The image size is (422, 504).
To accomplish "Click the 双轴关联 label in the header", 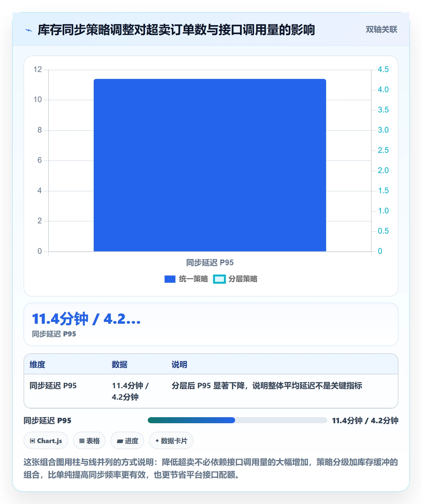I will pyautogui.click(x=381, y=30).
